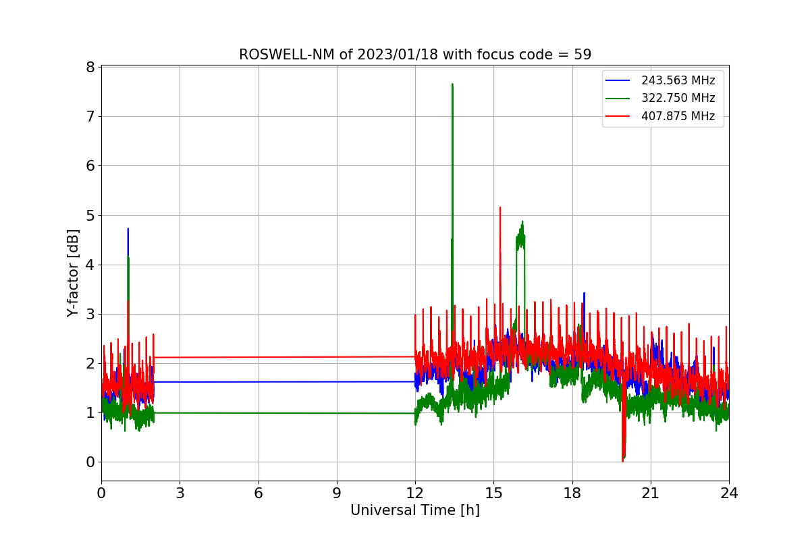Click the y-axis tick label 8
The height and width of the screenshot is (540, 810).
[89, 67]
